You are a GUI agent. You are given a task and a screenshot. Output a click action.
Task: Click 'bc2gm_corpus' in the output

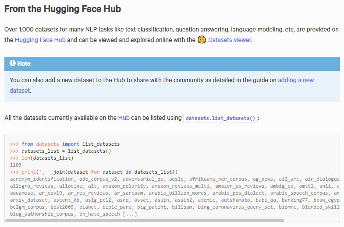coord(27,207)
